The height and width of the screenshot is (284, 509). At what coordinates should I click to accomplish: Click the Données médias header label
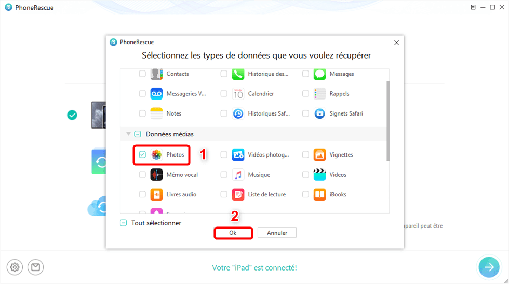click(169, 134)
